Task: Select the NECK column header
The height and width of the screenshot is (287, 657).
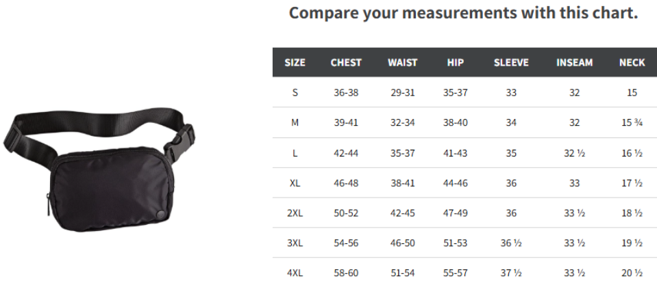Action: [x=632, y=63]
